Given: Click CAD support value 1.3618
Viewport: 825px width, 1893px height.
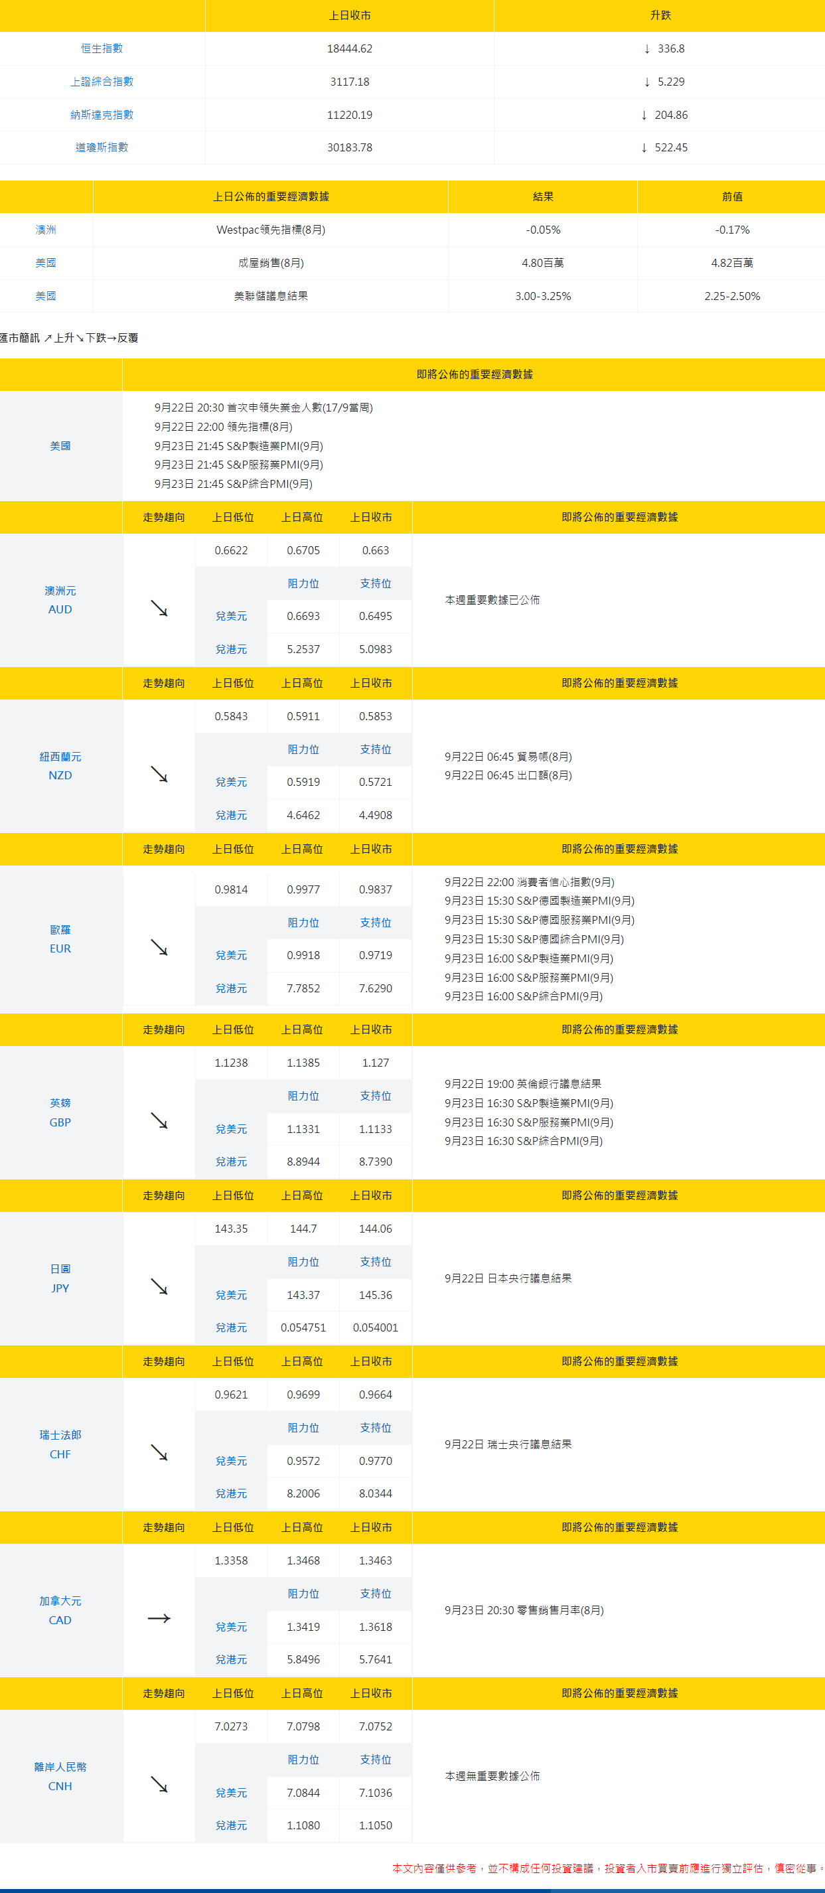Looking at the screenshot, I should [x=376, y=1627].
